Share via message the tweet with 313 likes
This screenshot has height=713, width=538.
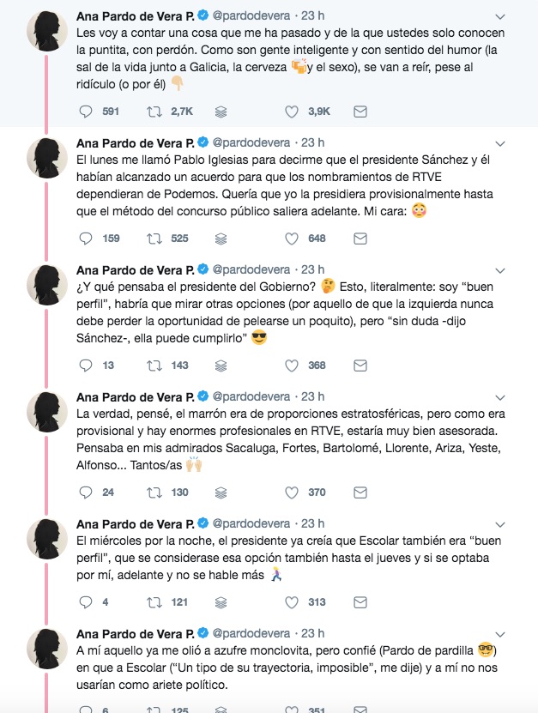[360, 602]
